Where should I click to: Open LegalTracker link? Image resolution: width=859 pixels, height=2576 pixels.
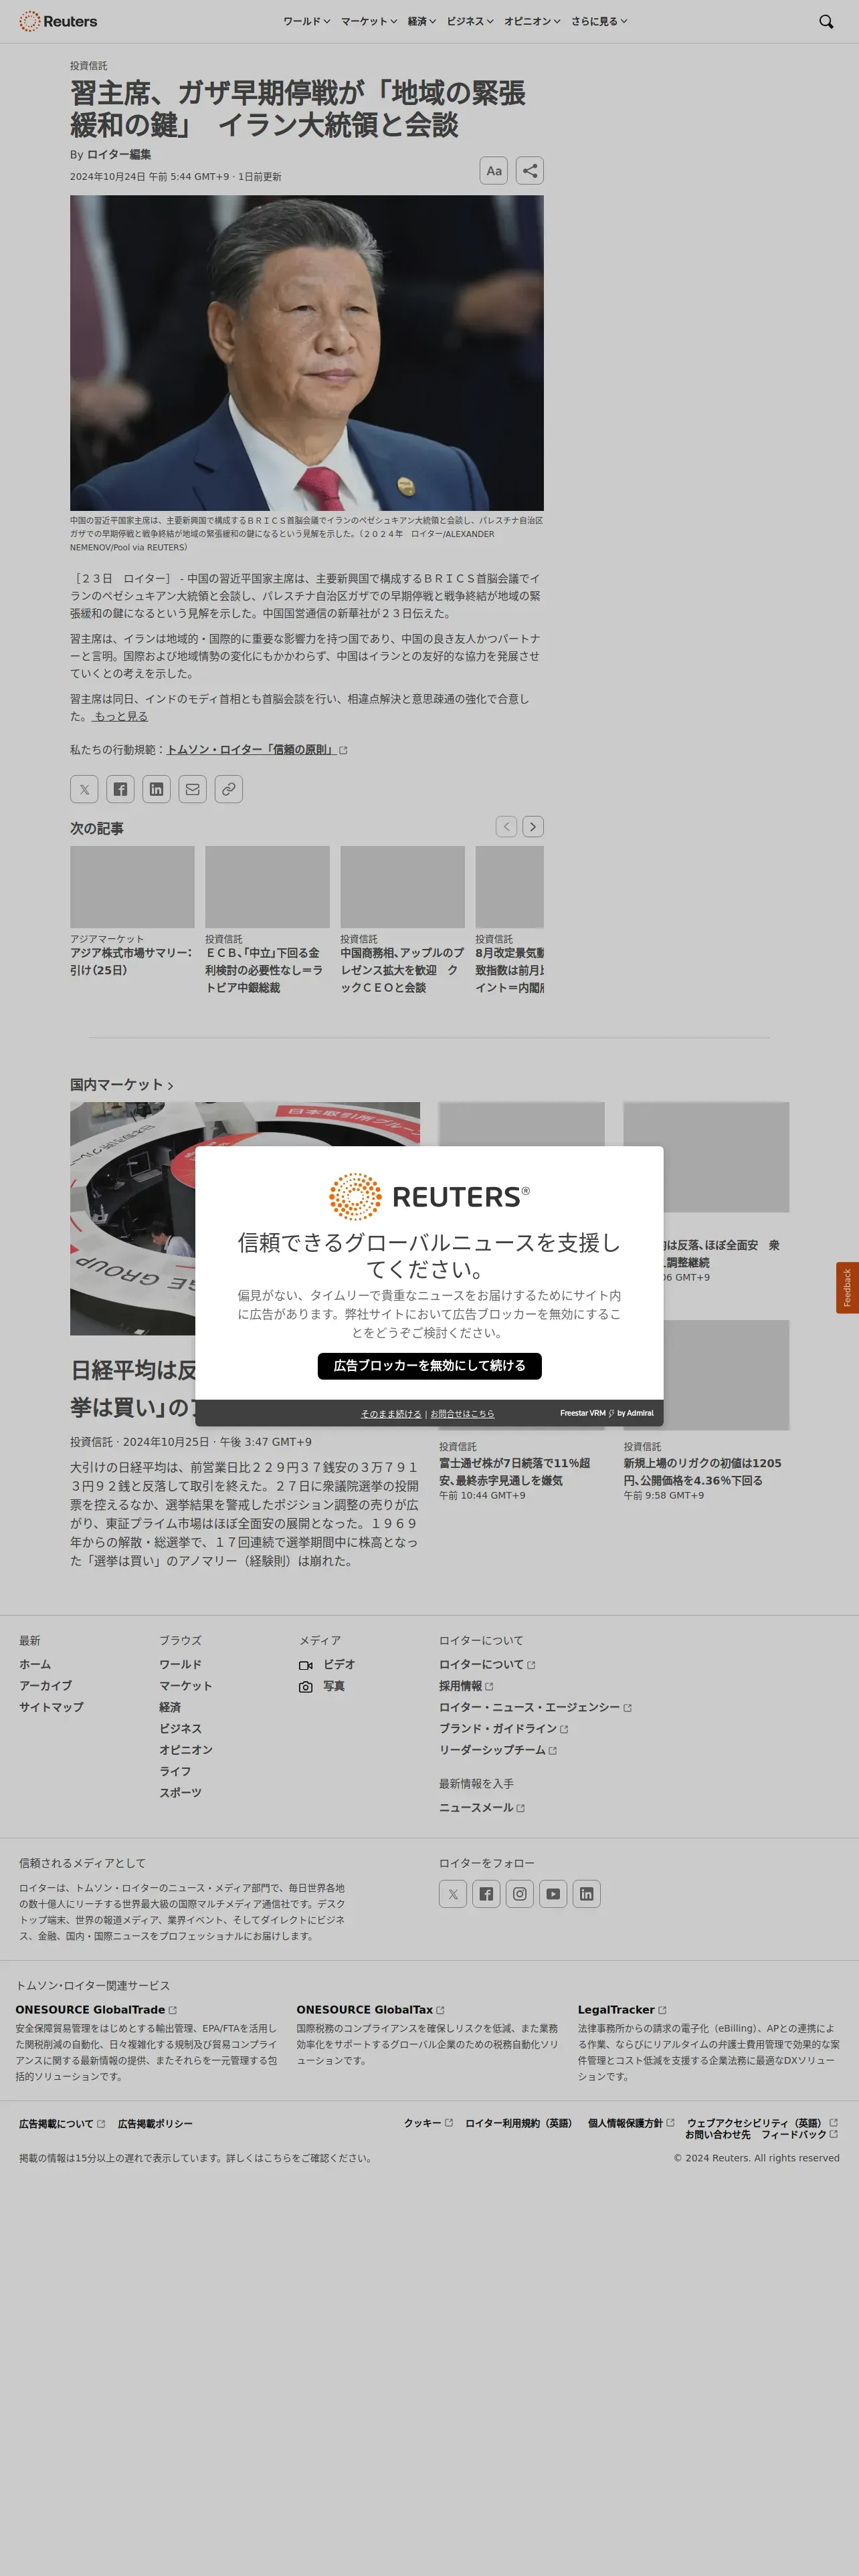[622, 2009]
